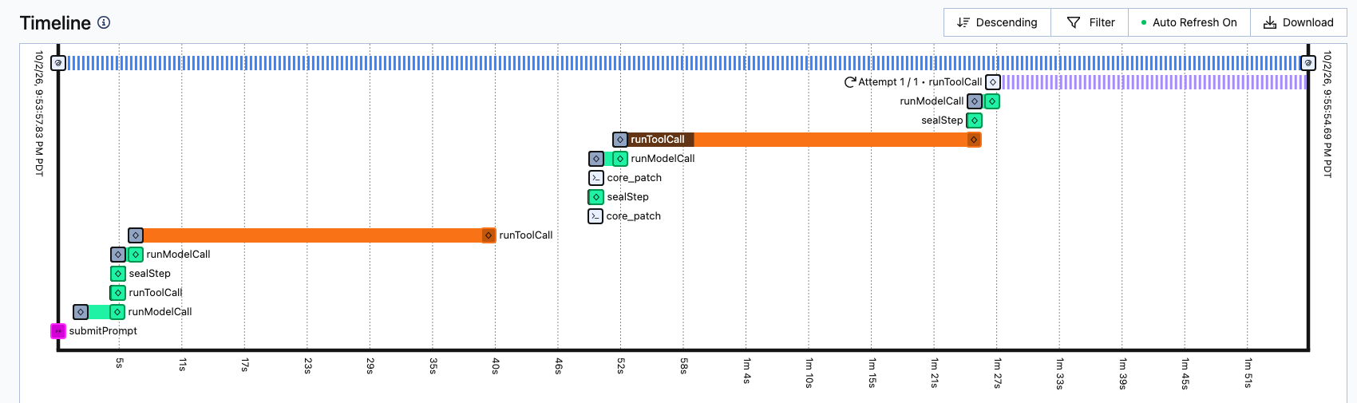1357x403 pixels.
Task: Click start marker of unhighlighted orange runToolCall bar
Action: coord(136,235)
